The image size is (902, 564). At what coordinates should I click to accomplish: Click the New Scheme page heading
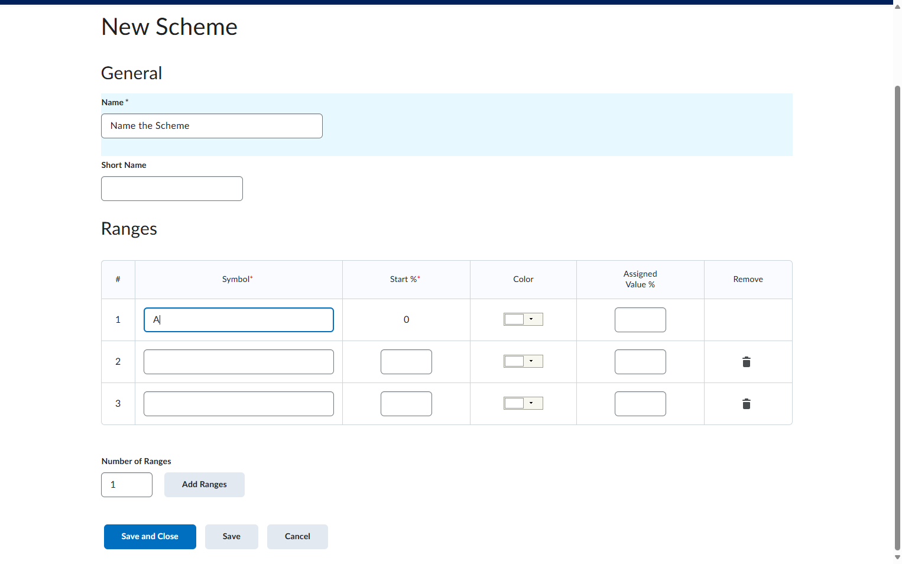click(x=169, y=27)
